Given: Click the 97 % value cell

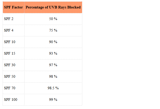Looking at the screenshot, I should pos(53,65).
